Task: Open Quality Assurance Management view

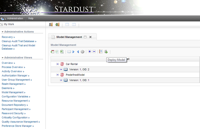Action: point(21,122)
